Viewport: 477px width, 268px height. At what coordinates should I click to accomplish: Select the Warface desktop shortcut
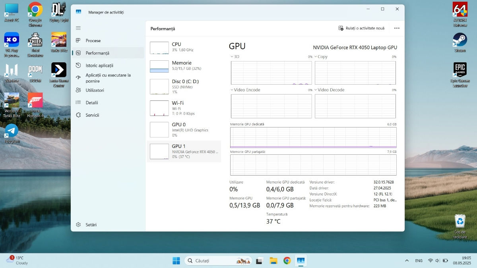coord(12,73)
